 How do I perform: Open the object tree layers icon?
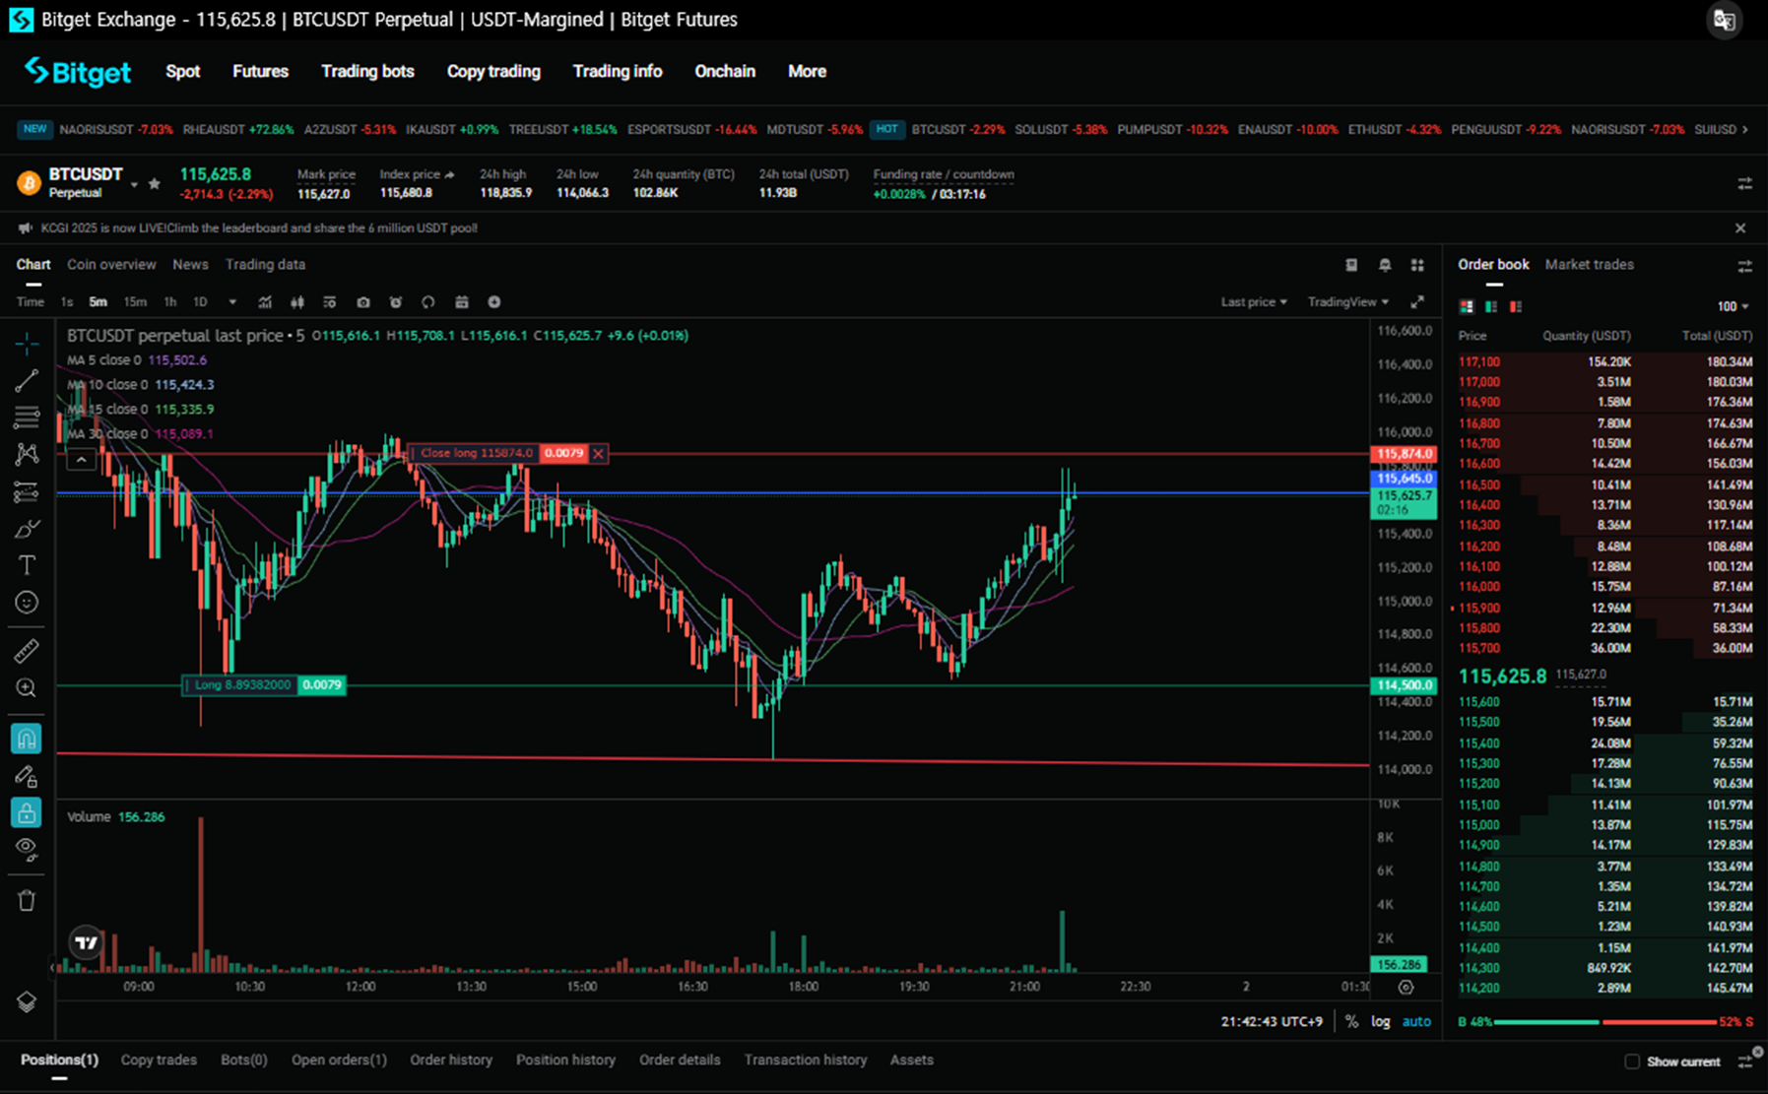27,1001
